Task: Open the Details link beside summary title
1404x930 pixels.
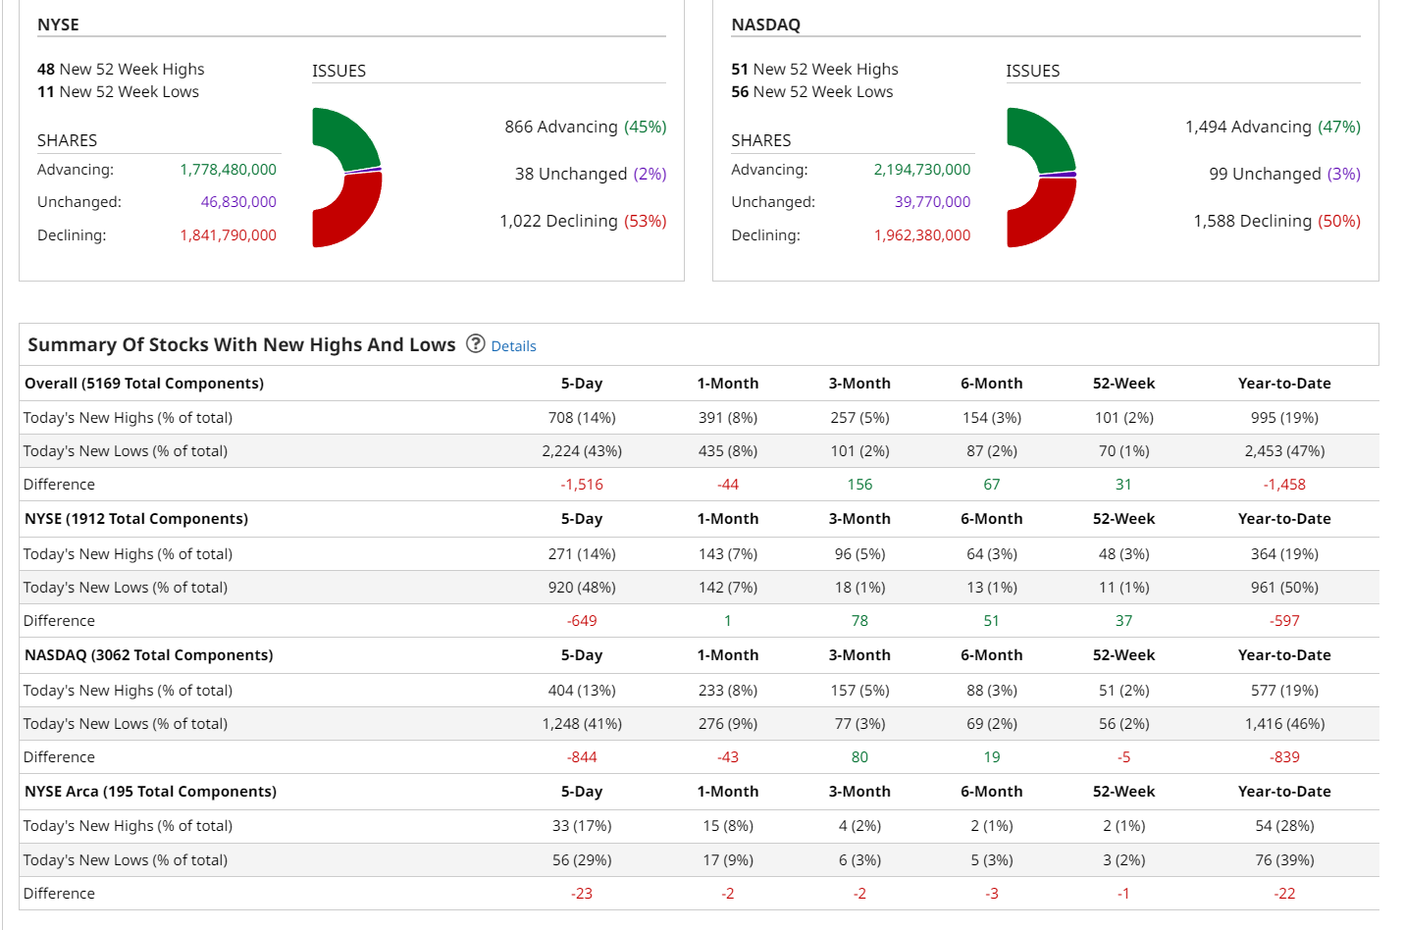Action: [x=513, y=346]
